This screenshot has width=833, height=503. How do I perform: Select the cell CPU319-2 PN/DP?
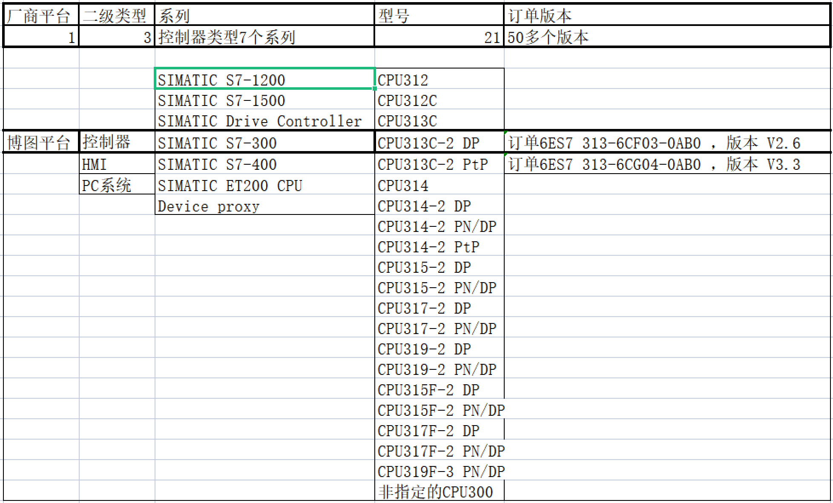[x=439, y=368]
